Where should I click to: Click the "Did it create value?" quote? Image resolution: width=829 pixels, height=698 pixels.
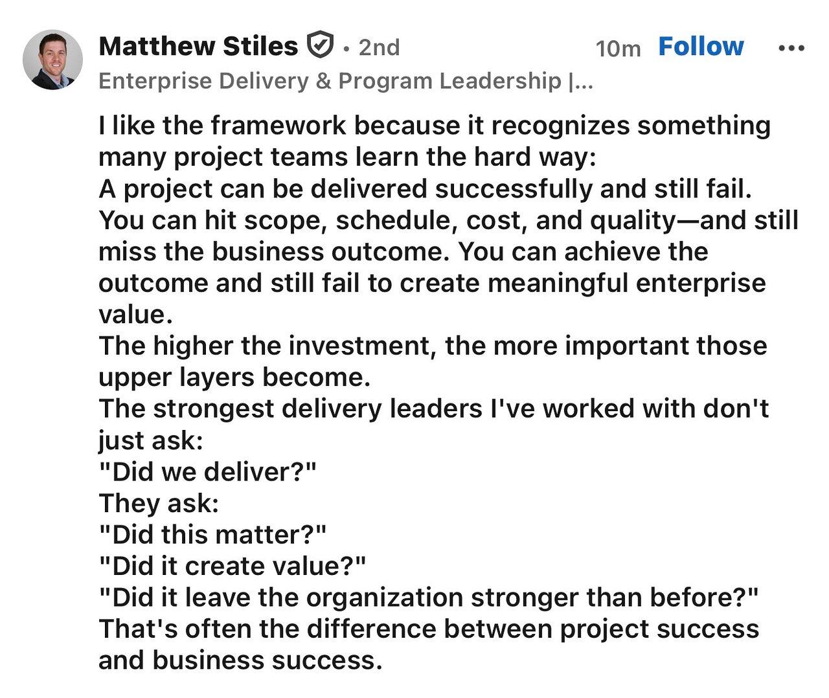pos(233,566)
